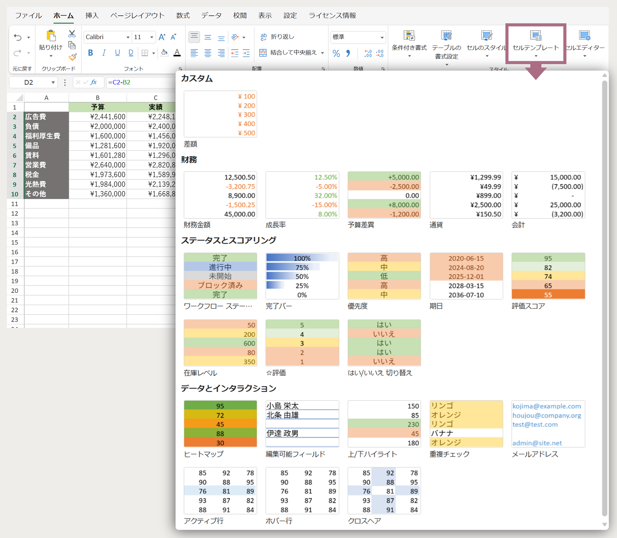Decrease font size with small A icon

pyautogui.click(x=174, y=37)
